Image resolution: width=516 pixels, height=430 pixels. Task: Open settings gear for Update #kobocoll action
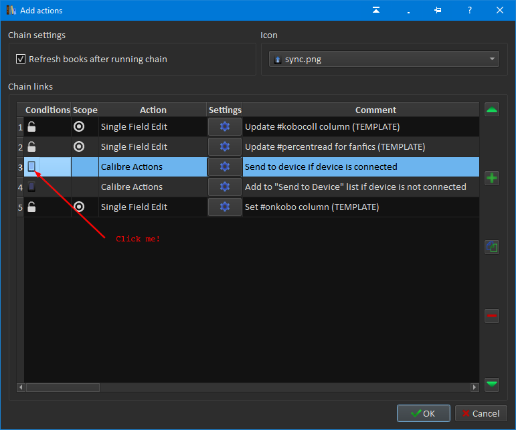(x=225, y=126)
